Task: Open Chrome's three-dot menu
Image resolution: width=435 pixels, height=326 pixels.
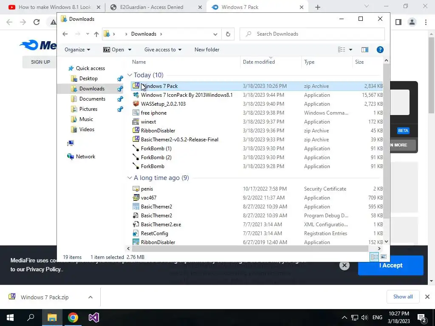Action: (426, 22)
